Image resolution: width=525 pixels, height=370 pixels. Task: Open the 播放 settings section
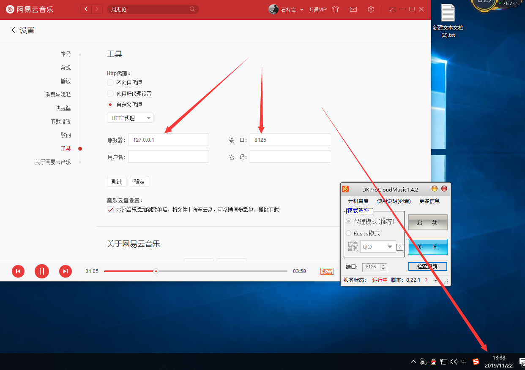(x=66, y=81)
